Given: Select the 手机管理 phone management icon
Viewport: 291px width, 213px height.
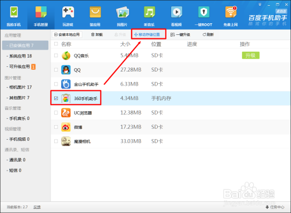Looking at the screenshot, I should coord(41,12).
